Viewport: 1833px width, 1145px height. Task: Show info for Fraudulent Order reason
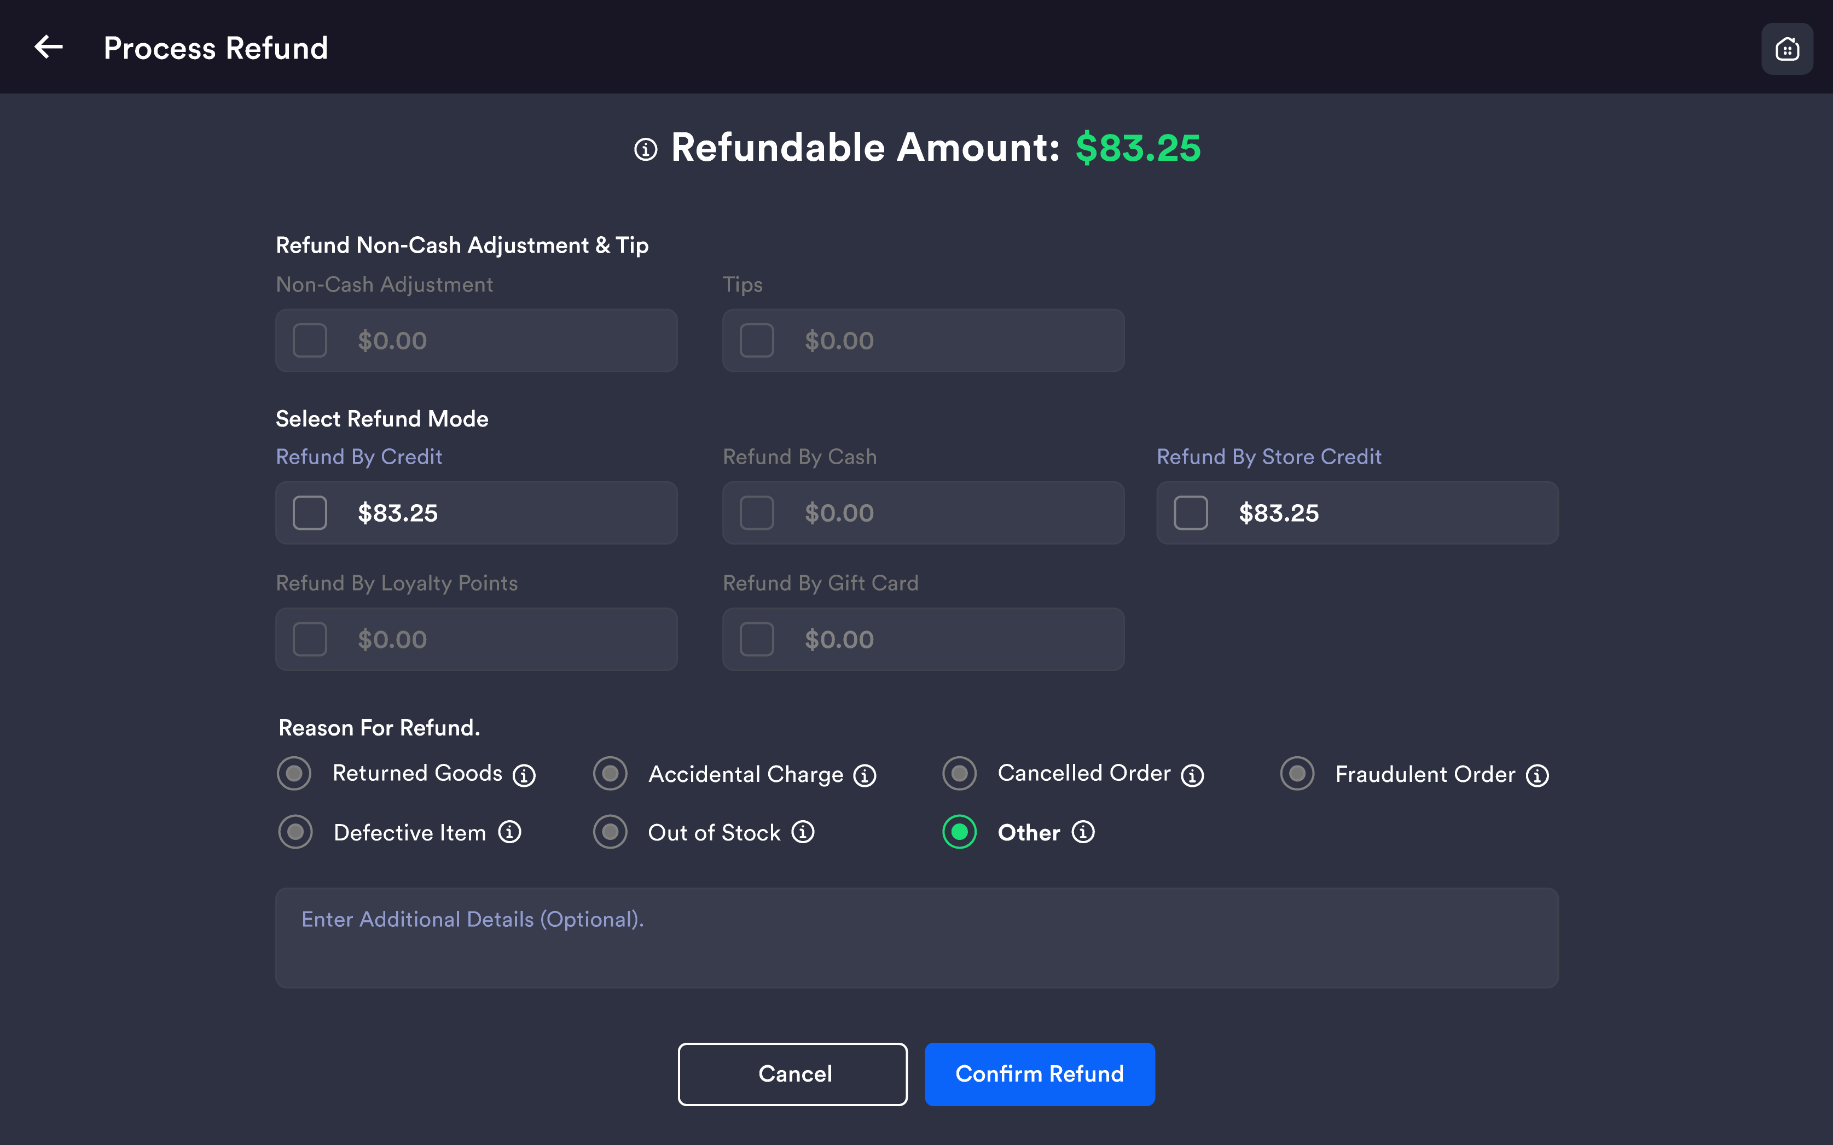click(x=1537, y=775)
